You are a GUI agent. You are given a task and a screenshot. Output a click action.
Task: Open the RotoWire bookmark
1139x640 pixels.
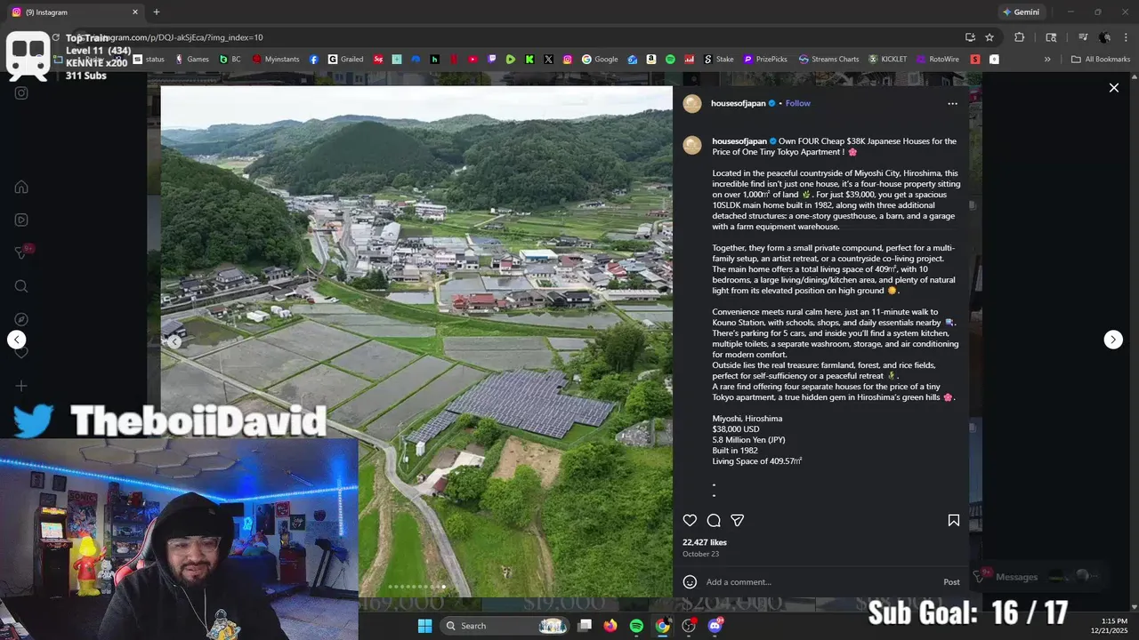pos(939,60)
